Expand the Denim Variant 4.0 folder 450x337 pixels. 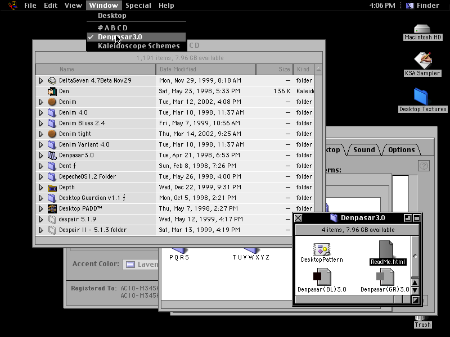pos(41,145)
